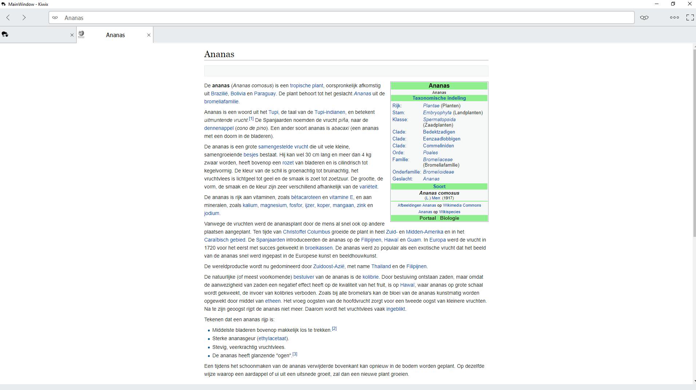Click the search input field in the article

(x=346, y=71)
